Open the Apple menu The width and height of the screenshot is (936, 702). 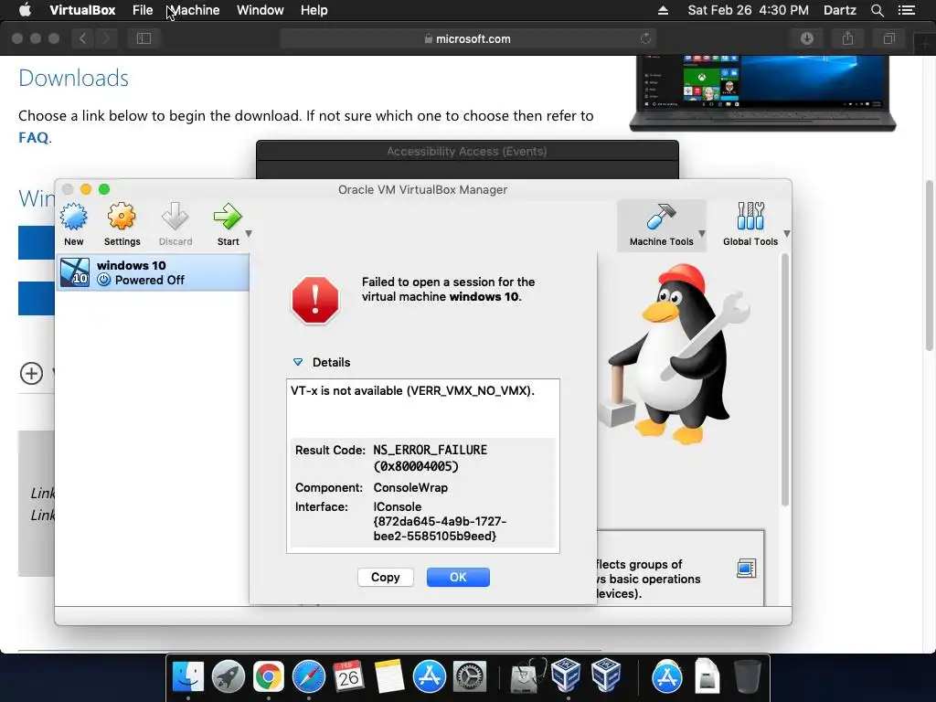[x=25, y=10]
